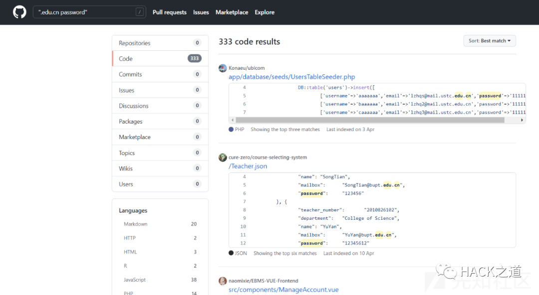Select Commits filter in the sidebar
Viewport: 539px width, 295px height.
160,74
